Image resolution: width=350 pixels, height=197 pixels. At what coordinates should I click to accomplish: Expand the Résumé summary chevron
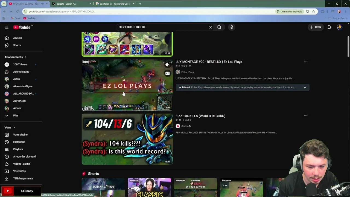tap(305, 87)
